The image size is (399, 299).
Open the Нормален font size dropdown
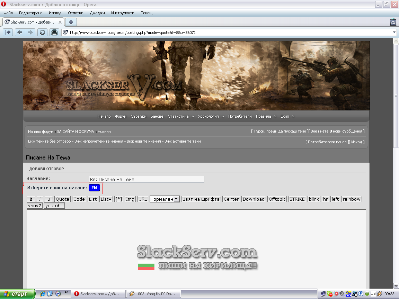point(165,199)
